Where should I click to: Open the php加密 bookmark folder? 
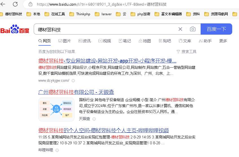[x=141, y=14]
